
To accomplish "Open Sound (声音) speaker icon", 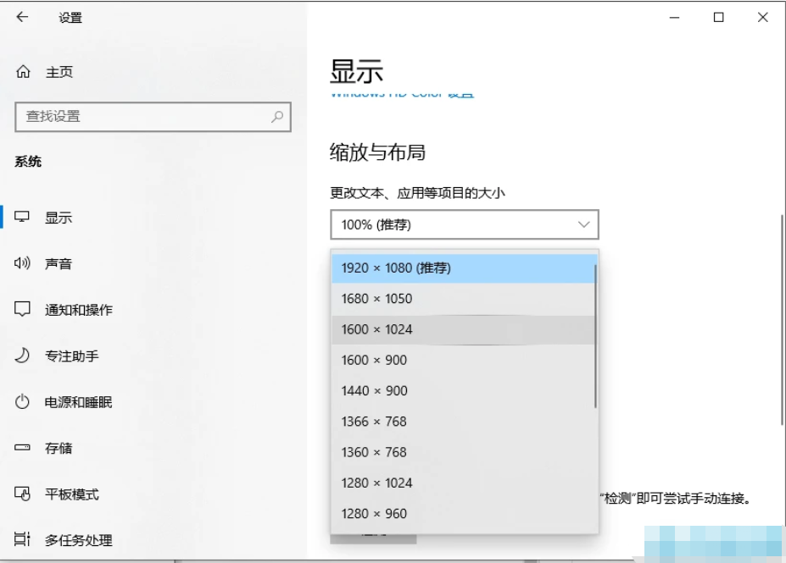I will pos(23,263).
